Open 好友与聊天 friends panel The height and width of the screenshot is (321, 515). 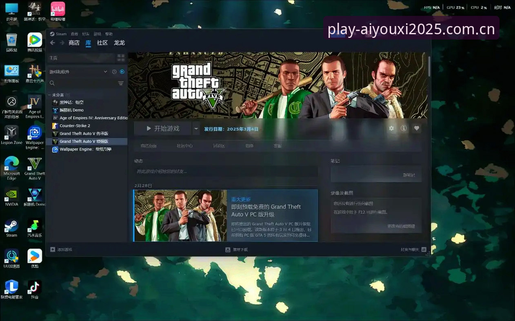[x=413, y=249]
